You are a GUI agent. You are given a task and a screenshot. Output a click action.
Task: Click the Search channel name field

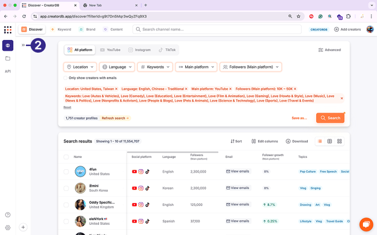(x=217, y=29)
